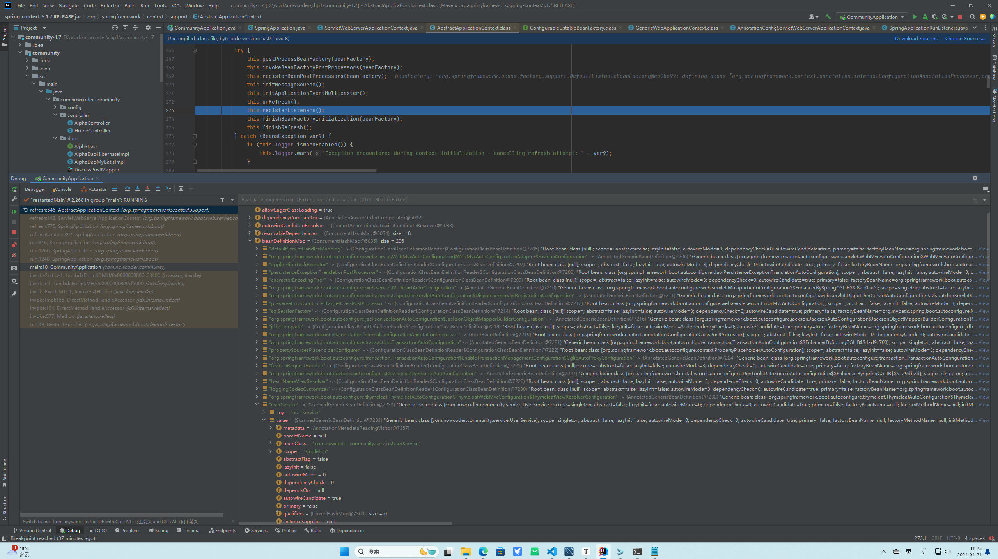The image size is (998, 559).
Task: Collapse the "userService" map entry
Action: click(257, 404)
